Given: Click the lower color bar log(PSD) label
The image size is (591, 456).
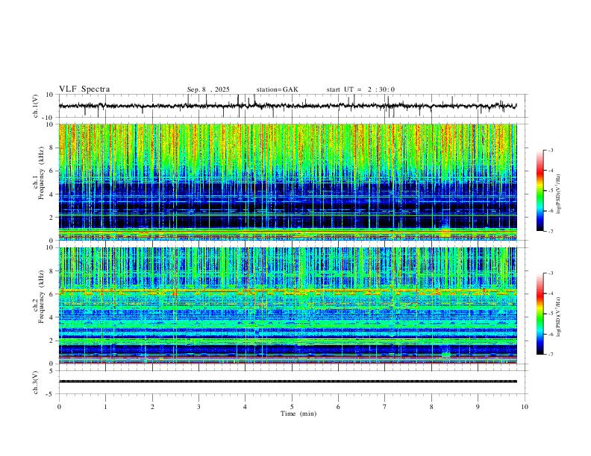Looking at the screenshot, I should tap(558, 317).
